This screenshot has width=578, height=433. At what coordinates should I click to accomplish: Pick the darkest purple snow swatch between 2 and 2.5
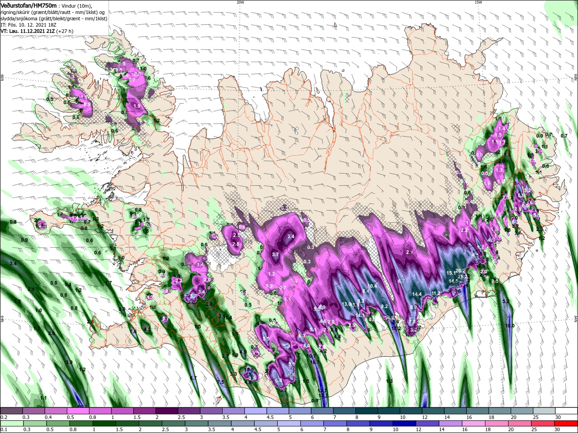[167, 411]
